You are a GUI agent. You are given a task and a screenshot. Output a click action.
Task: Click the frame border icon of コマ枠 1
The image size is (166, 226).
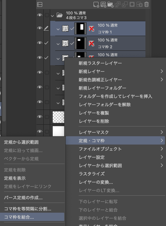click(x=65, y=28)
